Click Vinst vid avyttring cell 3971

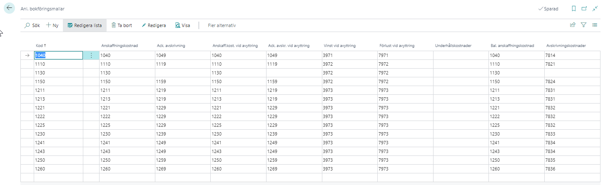[349, 55]
